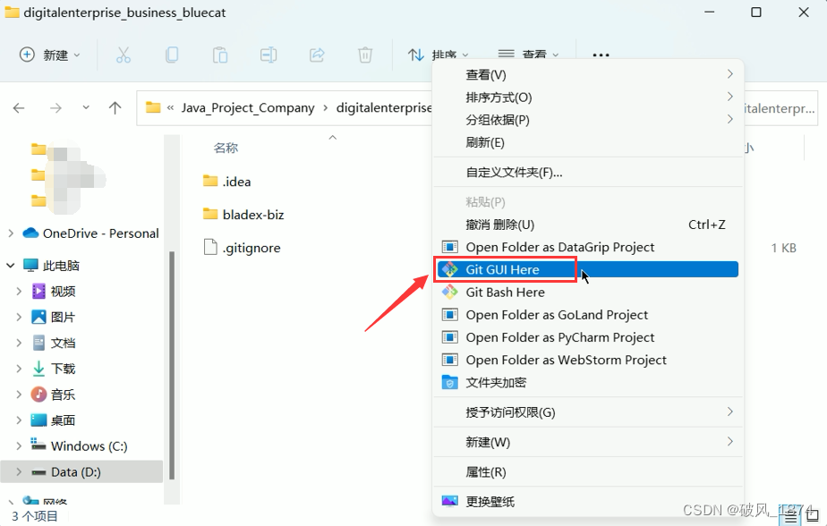Click the Rename icon in toolbar

(269, 55)
